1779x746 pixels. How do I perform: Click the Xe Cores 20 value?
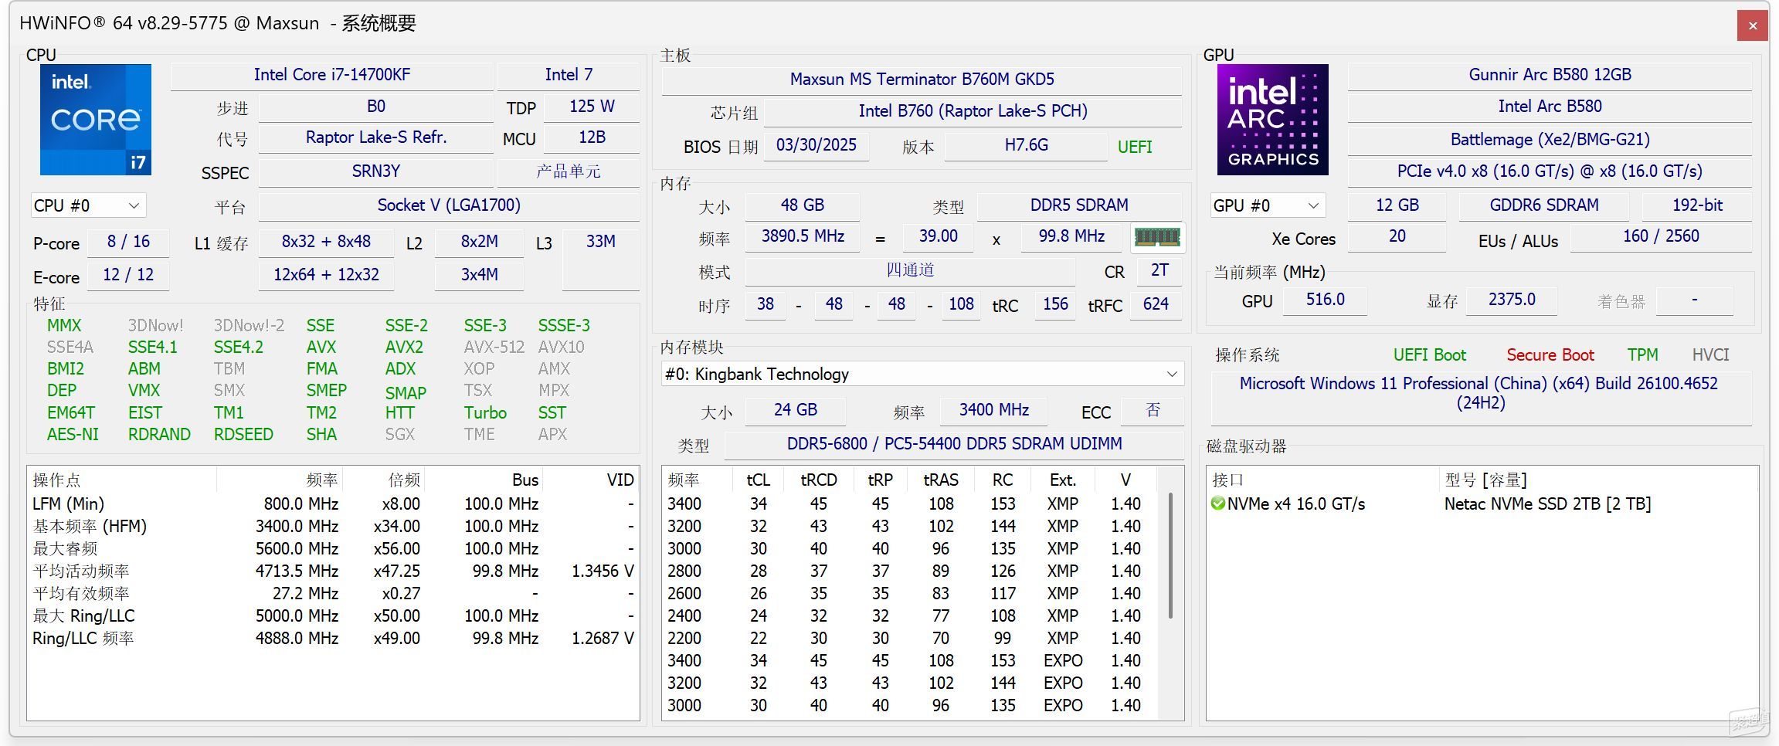point(1397,236)
